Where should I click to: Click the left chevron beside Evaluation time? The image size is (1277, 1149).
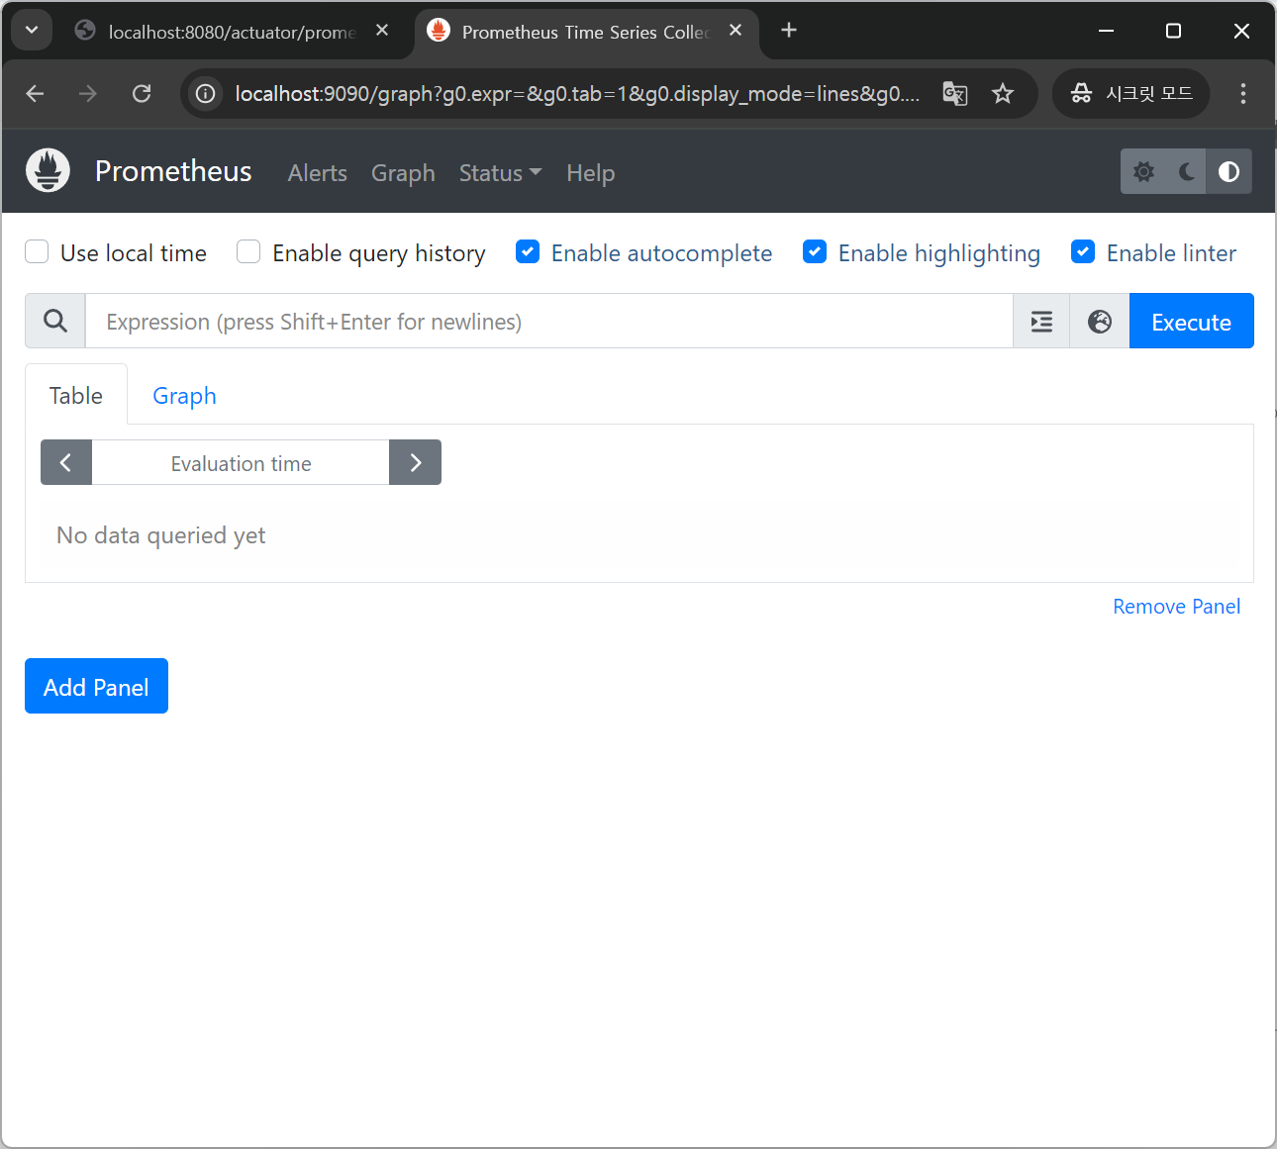click(65, 462)
